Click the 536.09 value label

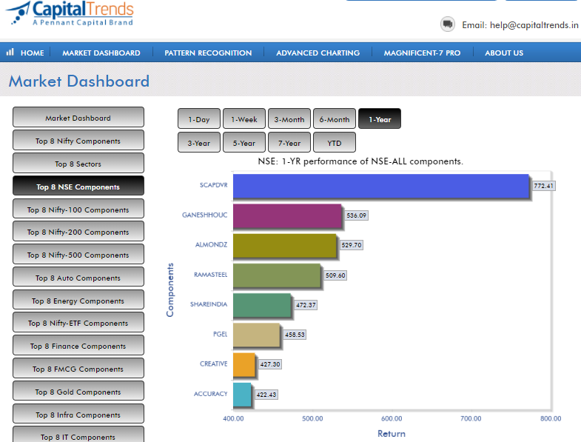[357, 215]
